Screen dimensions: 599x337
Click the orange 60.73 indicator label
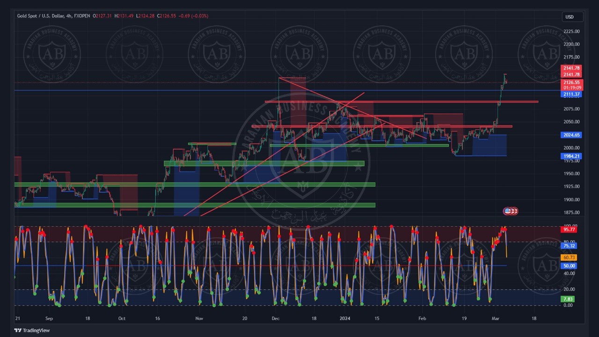pos(569,257)
